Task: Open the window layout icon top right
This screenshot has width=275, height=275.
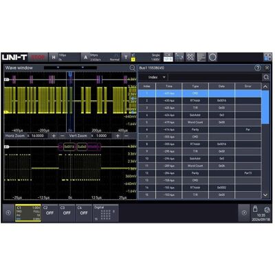Action: pos(267,57)
